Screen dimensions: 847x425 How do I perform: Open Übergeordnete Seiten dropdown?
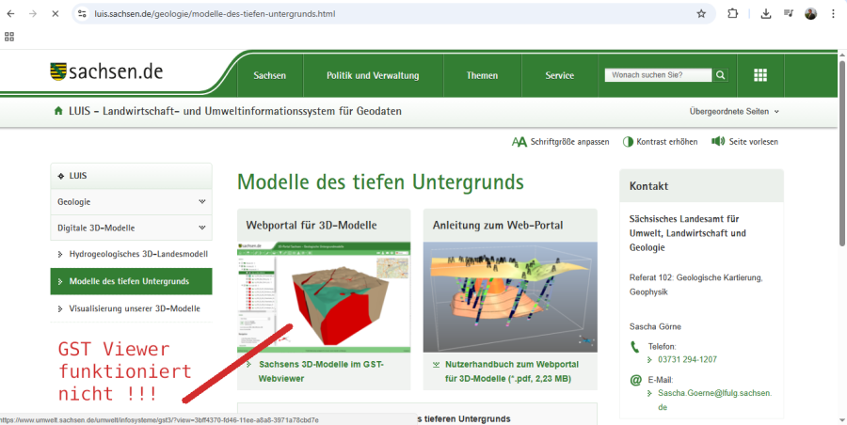(x=734, y=111)
